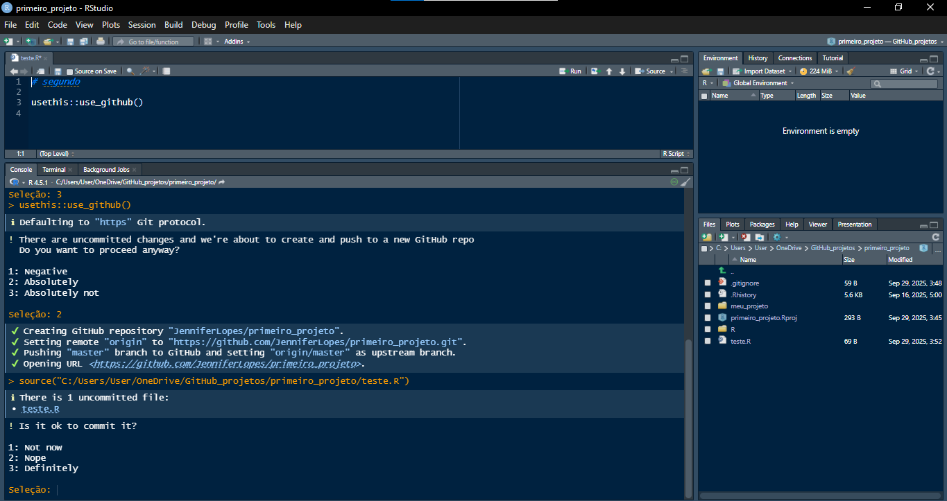Open the Session menu

[x=142, y=25]
